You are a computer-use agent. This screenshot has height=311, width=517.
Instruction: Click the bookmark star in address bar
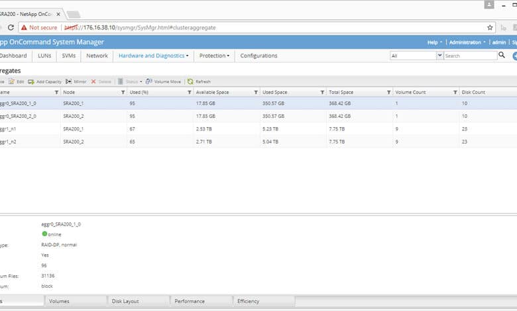click(490, 28)
